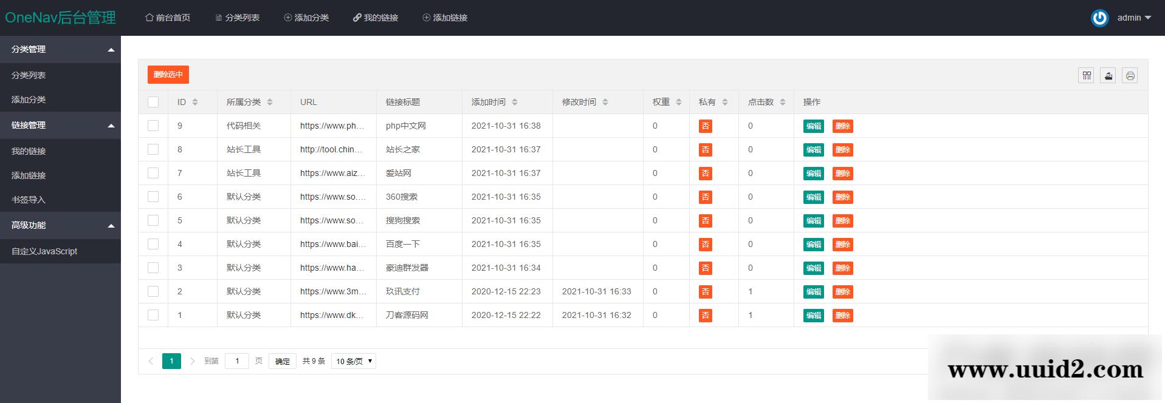Sort by 权重 column arrows
Image resolution: width=1165 pixels, height=403 pixels.
tap(679, 102)
